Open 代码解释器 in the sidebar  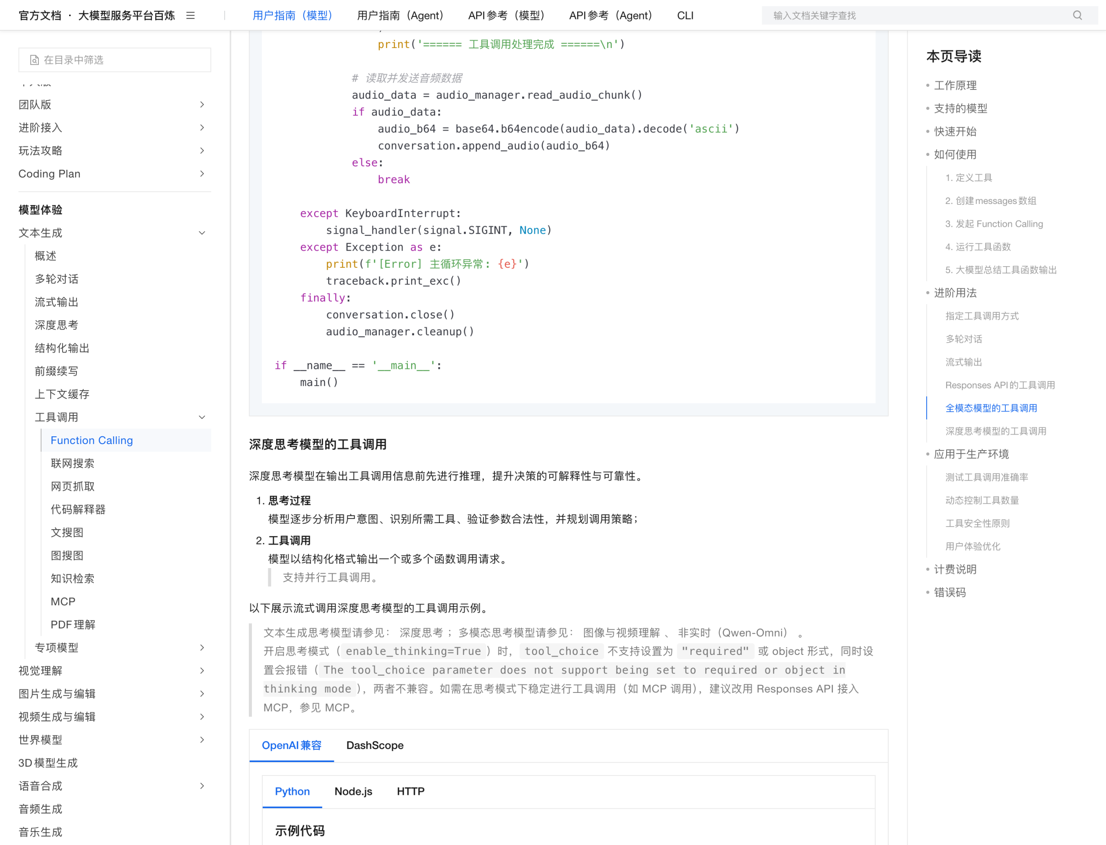(x=78, y=509)
